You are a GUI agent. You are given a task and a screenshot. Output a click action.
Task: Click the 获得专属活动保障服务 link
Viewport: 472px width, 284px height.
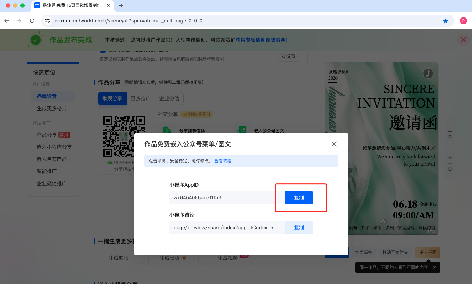(261, 40)
